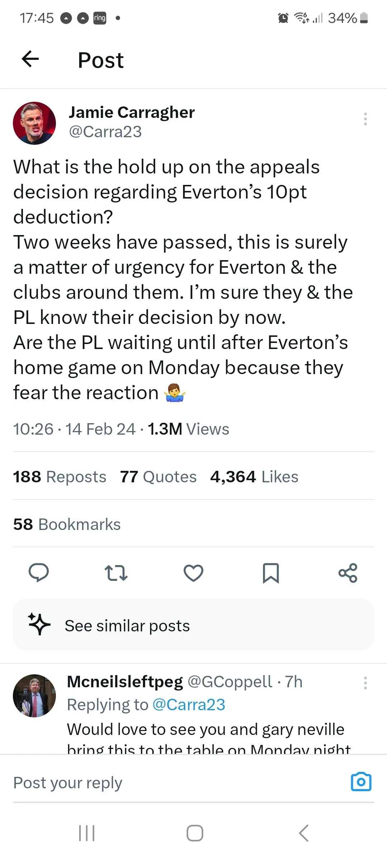
Task: Open the reply speech bubble icon
Action: click(x=39, y=572)
